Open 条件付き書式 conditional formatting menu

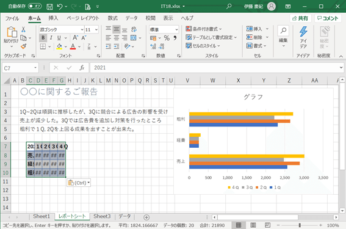tap(203, 29)
